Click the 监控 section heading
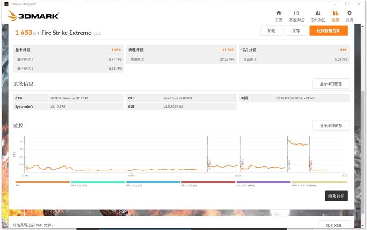Image resolution: width=367 pixels, height=230 pixels. click(x=18, y=126)
